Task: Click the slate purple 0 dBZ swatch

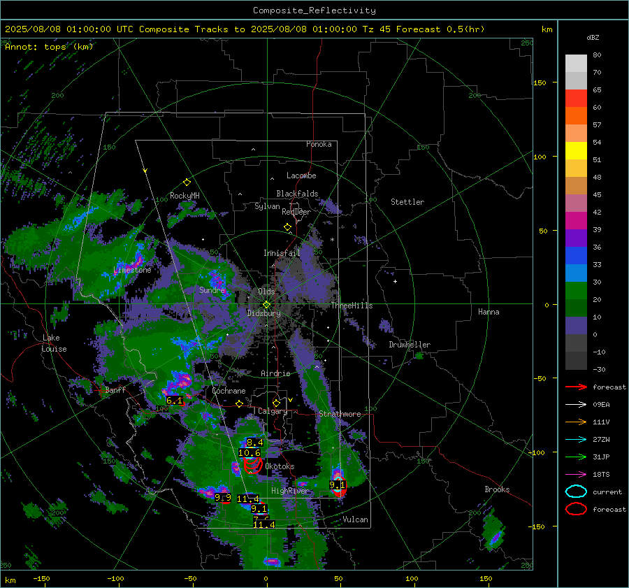Action: [576, 326]
